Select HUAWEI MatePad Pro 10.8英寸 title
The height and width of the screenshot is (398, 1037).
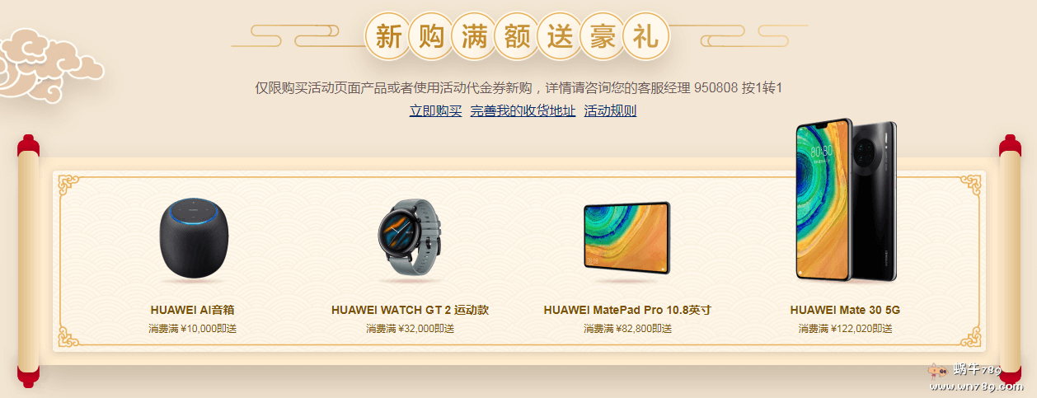627,310
